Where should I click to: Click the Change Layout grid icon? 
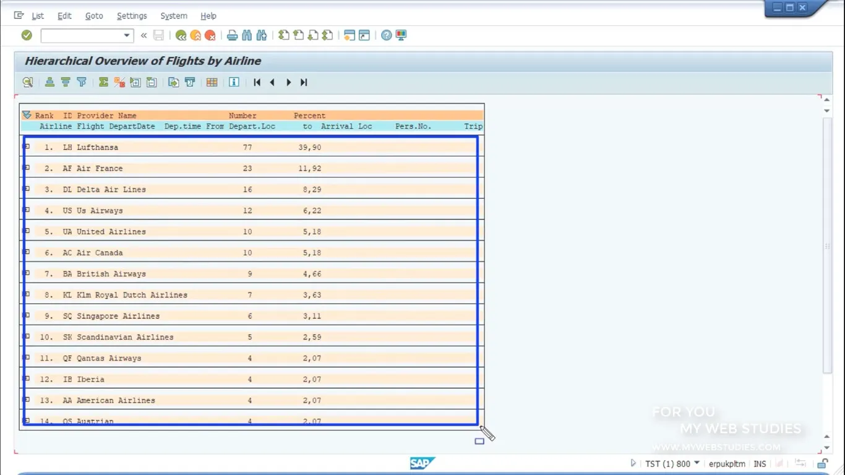pyautogui.click(x=212, y=82)
